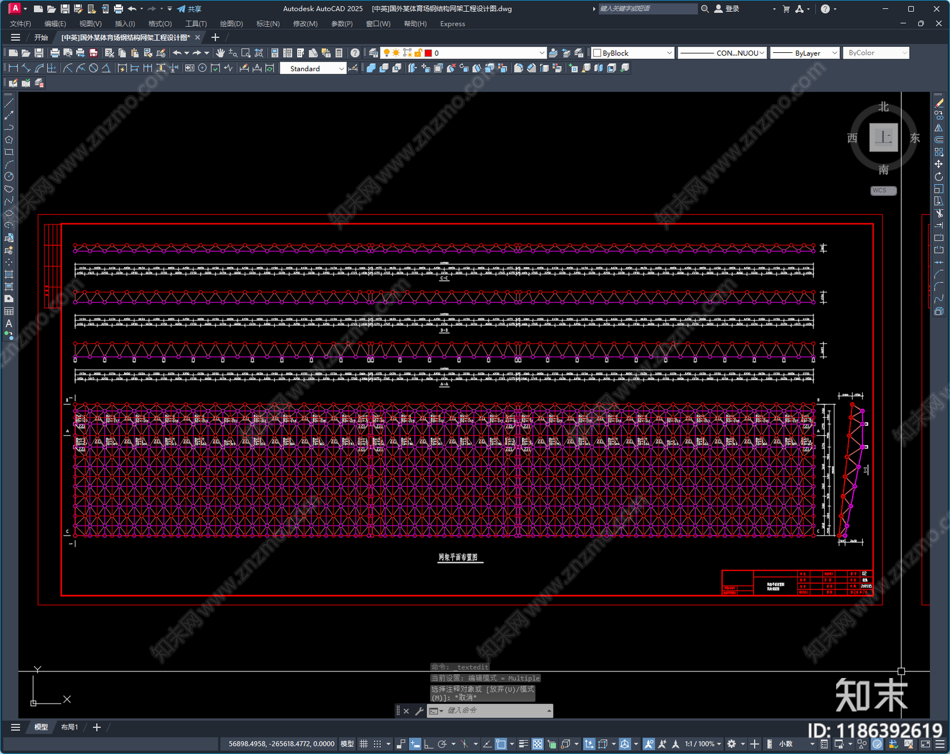Open the Express menu
950x754 pixels.
(x=452, y=24)
